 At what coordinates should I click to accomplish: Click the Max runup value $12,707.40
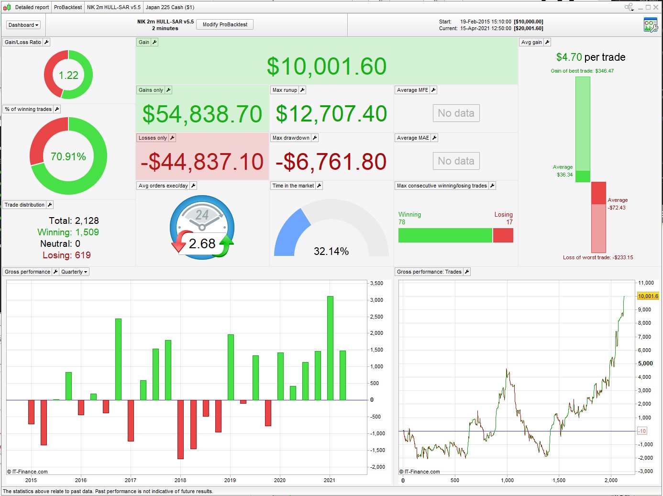click(x=331, y=114)
